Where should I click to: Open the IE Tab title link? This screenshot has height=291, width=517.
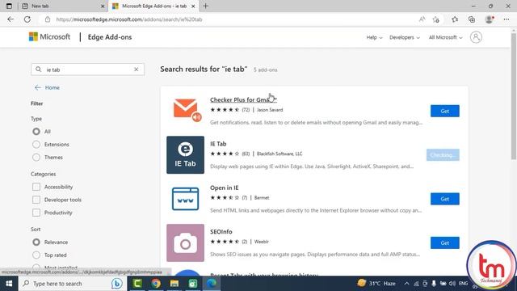click(x=218, y=144)
